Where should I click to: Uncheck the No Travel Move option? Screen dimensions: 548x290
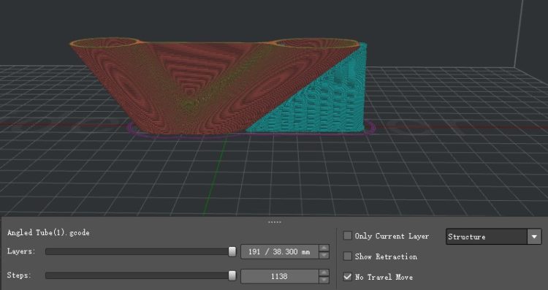(347, 277)
